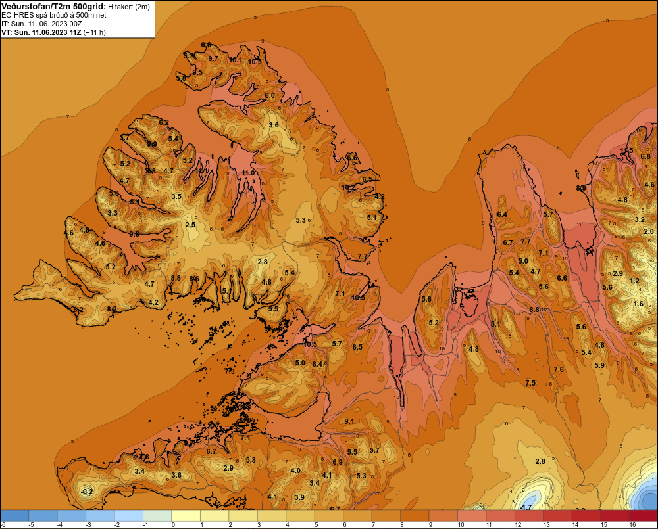
Task: Click the '7.6' temperature value
Action: [x=559, y=369]
